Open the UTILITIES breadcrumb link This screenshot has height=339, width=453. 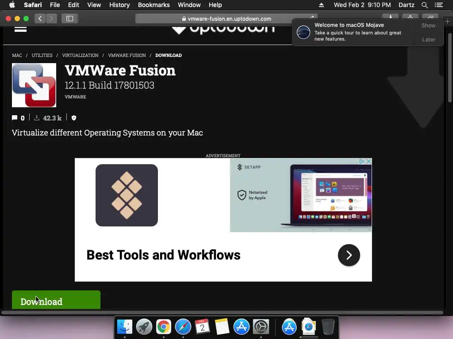[42, 55]
